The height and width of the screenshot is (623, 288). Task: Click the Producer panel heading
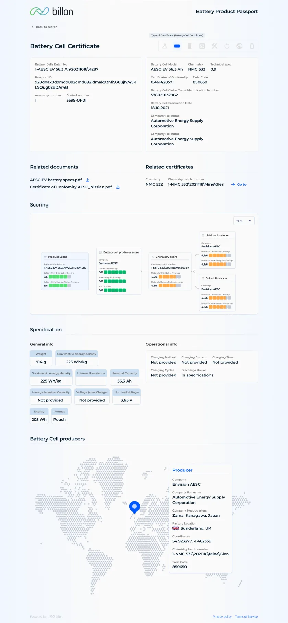[182, 470]
